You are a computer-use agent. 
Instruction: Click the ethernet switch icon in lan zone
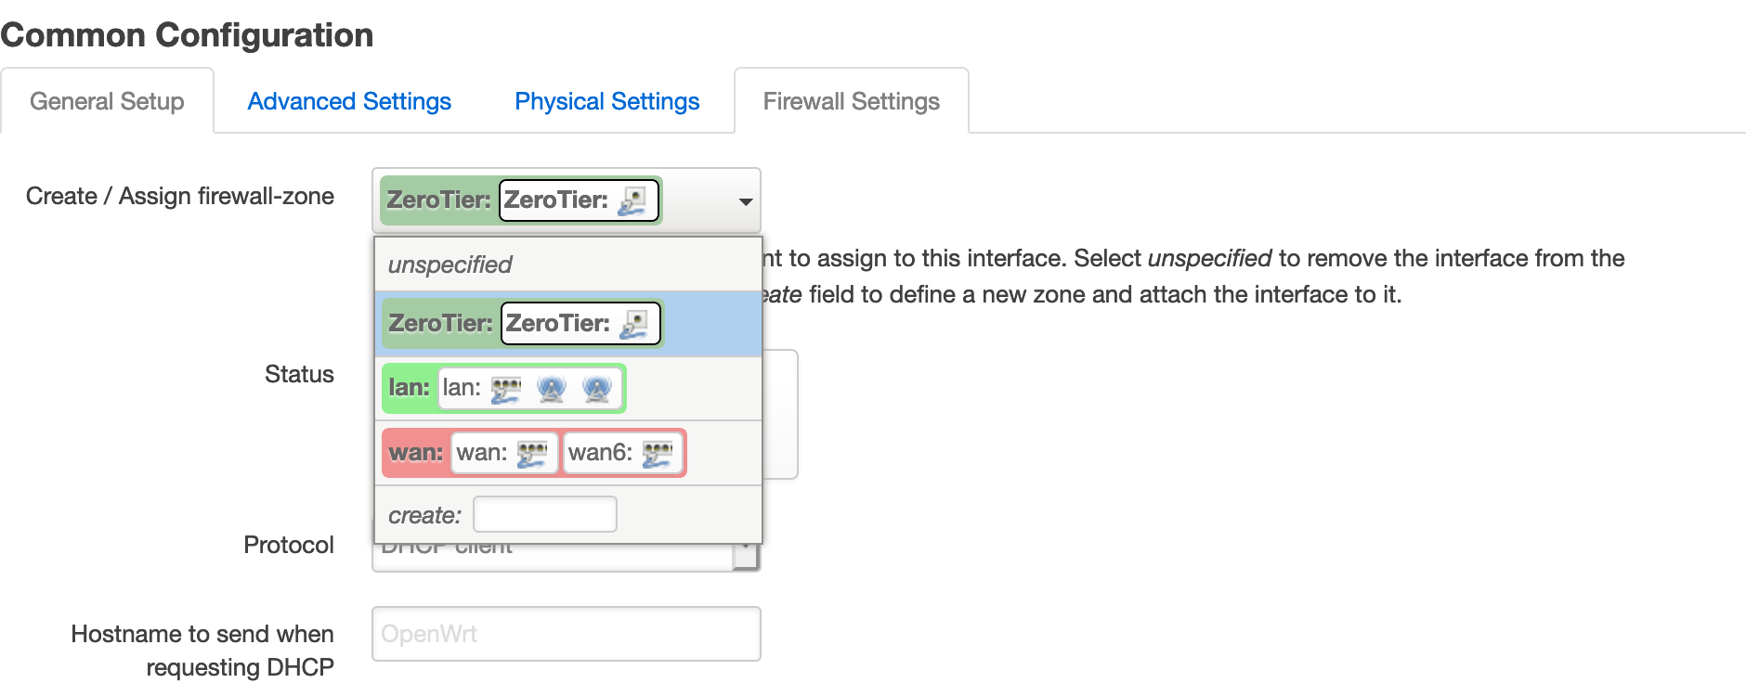coord(506,389)
